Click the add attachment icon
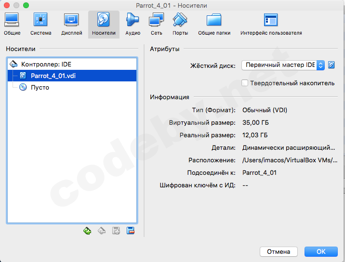 click(x=116, y=231)
